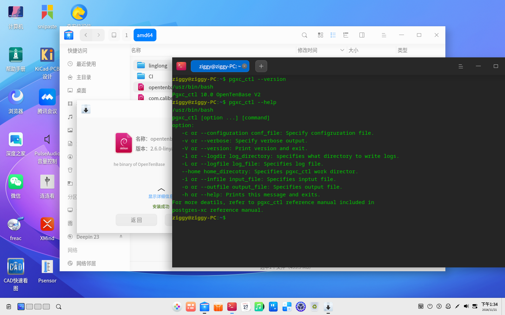Expand installer details with the up chevron
This screenshot has width=505, height=315.
click(x=161, y=190)
